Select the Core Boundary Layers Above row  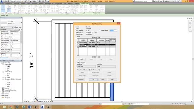[96, 43]
